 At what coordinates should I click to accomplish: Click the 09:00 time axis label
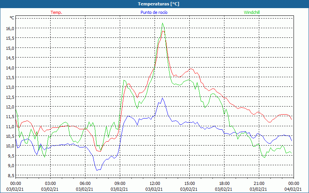120,183
